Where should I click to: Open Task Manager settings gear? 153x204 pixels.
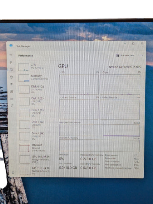[13, 173]
